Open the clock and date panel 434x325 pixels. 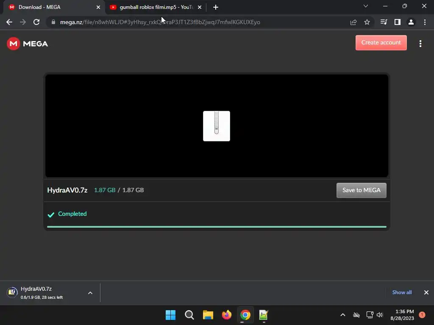402,315
